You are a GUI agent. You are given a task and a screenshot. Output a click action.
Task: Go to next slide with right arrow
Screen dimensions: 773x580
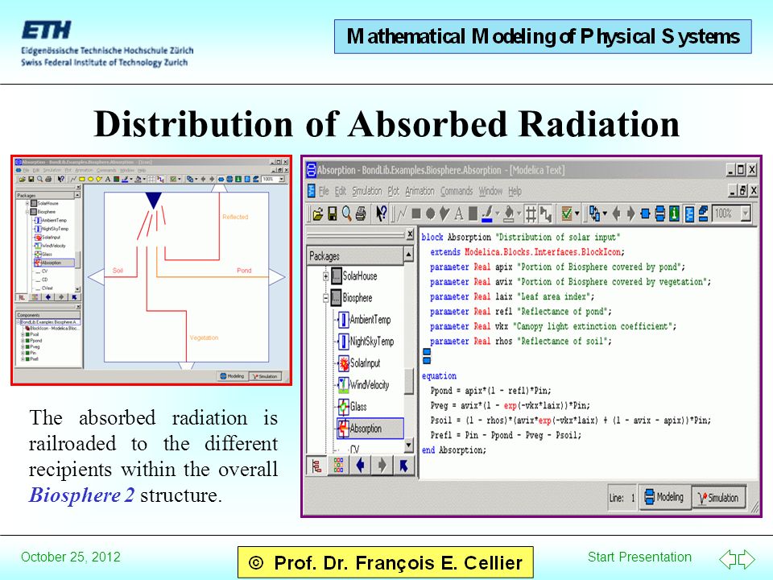coord(746,559)
